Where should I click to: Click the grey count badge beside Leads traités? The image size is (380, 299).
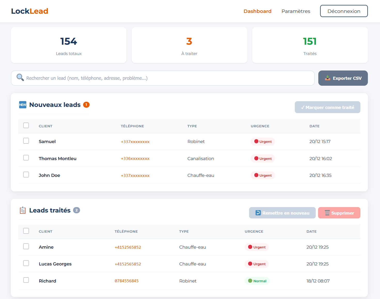76,210
